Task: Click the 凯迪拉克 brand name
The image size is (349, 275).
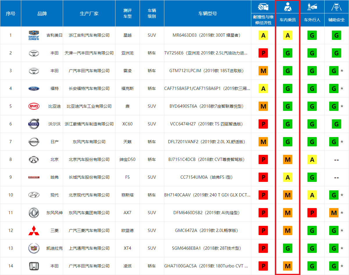Action: pos(54,248)
